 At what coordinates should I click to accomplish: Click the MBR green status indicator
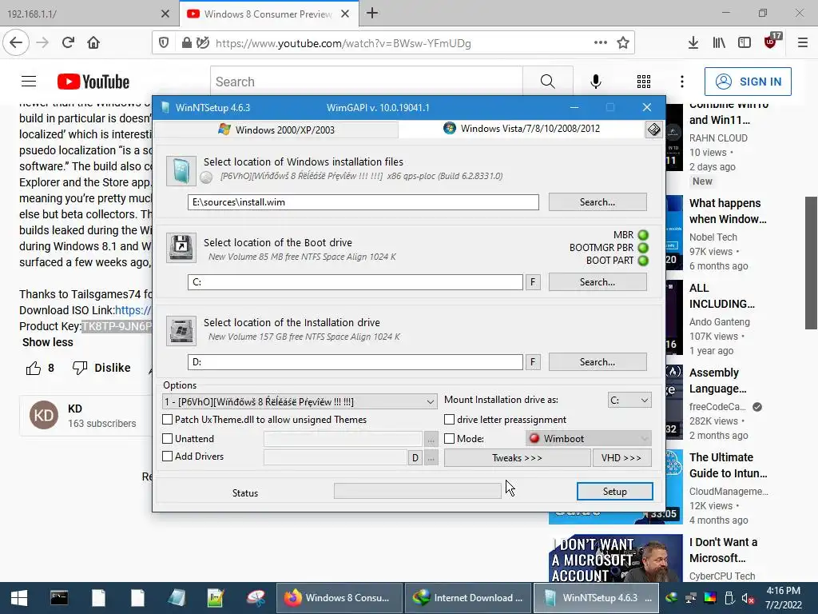pyautogui.click(x=643, y=235)
